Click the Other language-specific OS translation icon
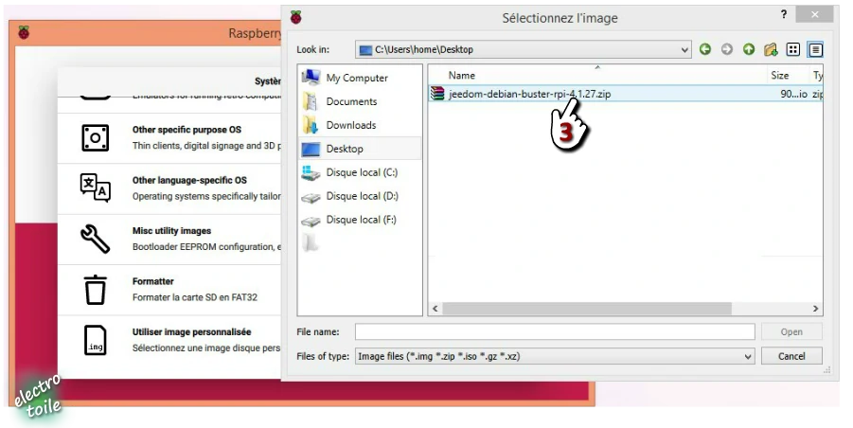853x428 pixels. 96,188
